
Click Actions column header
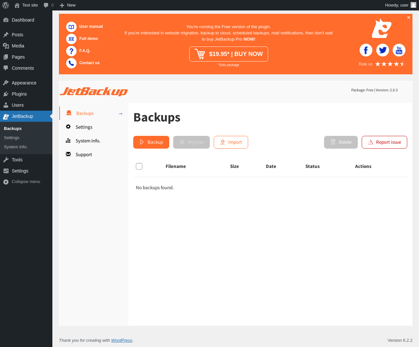363,166
